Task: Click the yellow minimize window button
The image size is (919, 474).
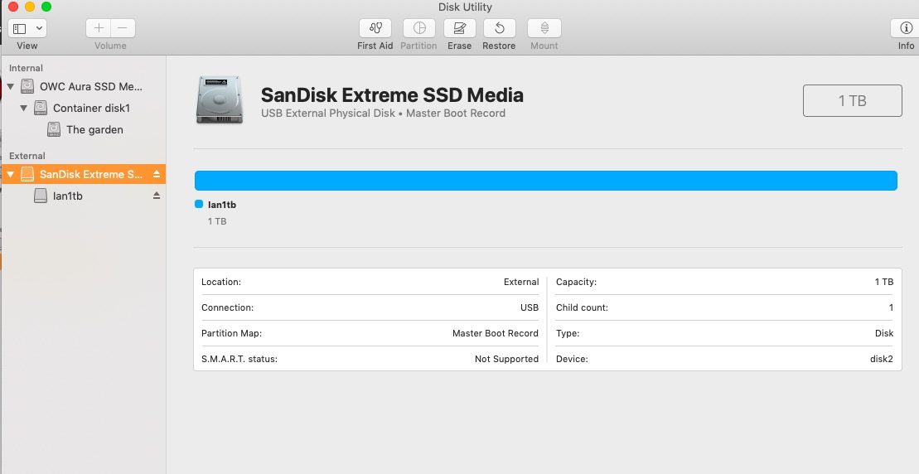Action: [30, 7]
